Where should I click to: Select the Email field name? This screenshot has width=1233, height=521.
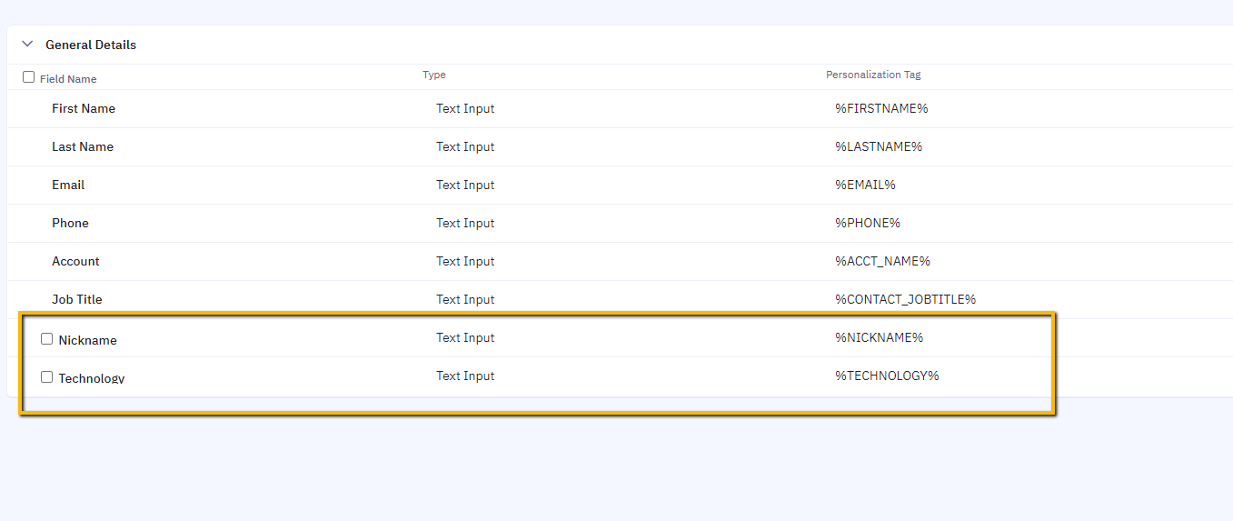pos(68,185)
